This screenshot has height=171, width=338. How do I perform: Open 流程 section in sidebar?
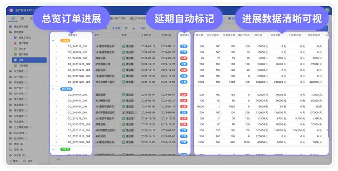[x=16, y=150]
